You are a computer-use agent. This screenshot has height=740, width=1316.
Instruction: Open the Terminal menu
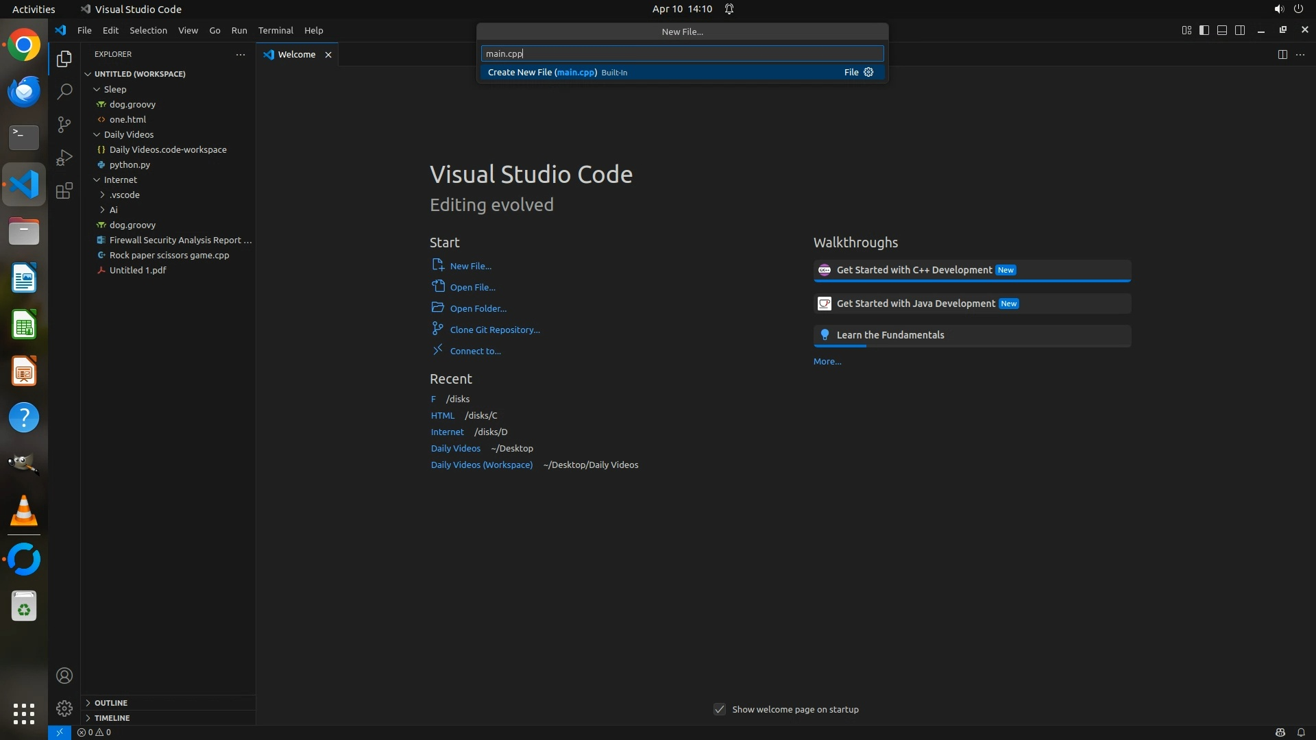(x=276, y=30)
